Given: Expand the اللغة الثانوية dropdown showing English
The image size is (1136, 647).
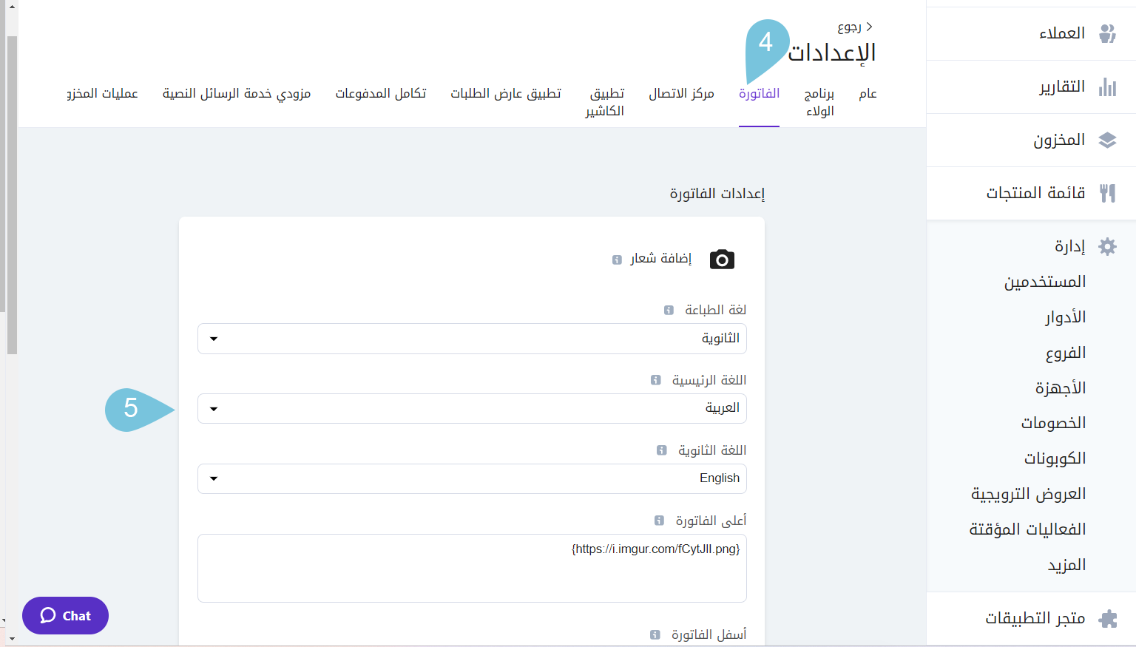Looking at the screenshot, I should [472, 478].
